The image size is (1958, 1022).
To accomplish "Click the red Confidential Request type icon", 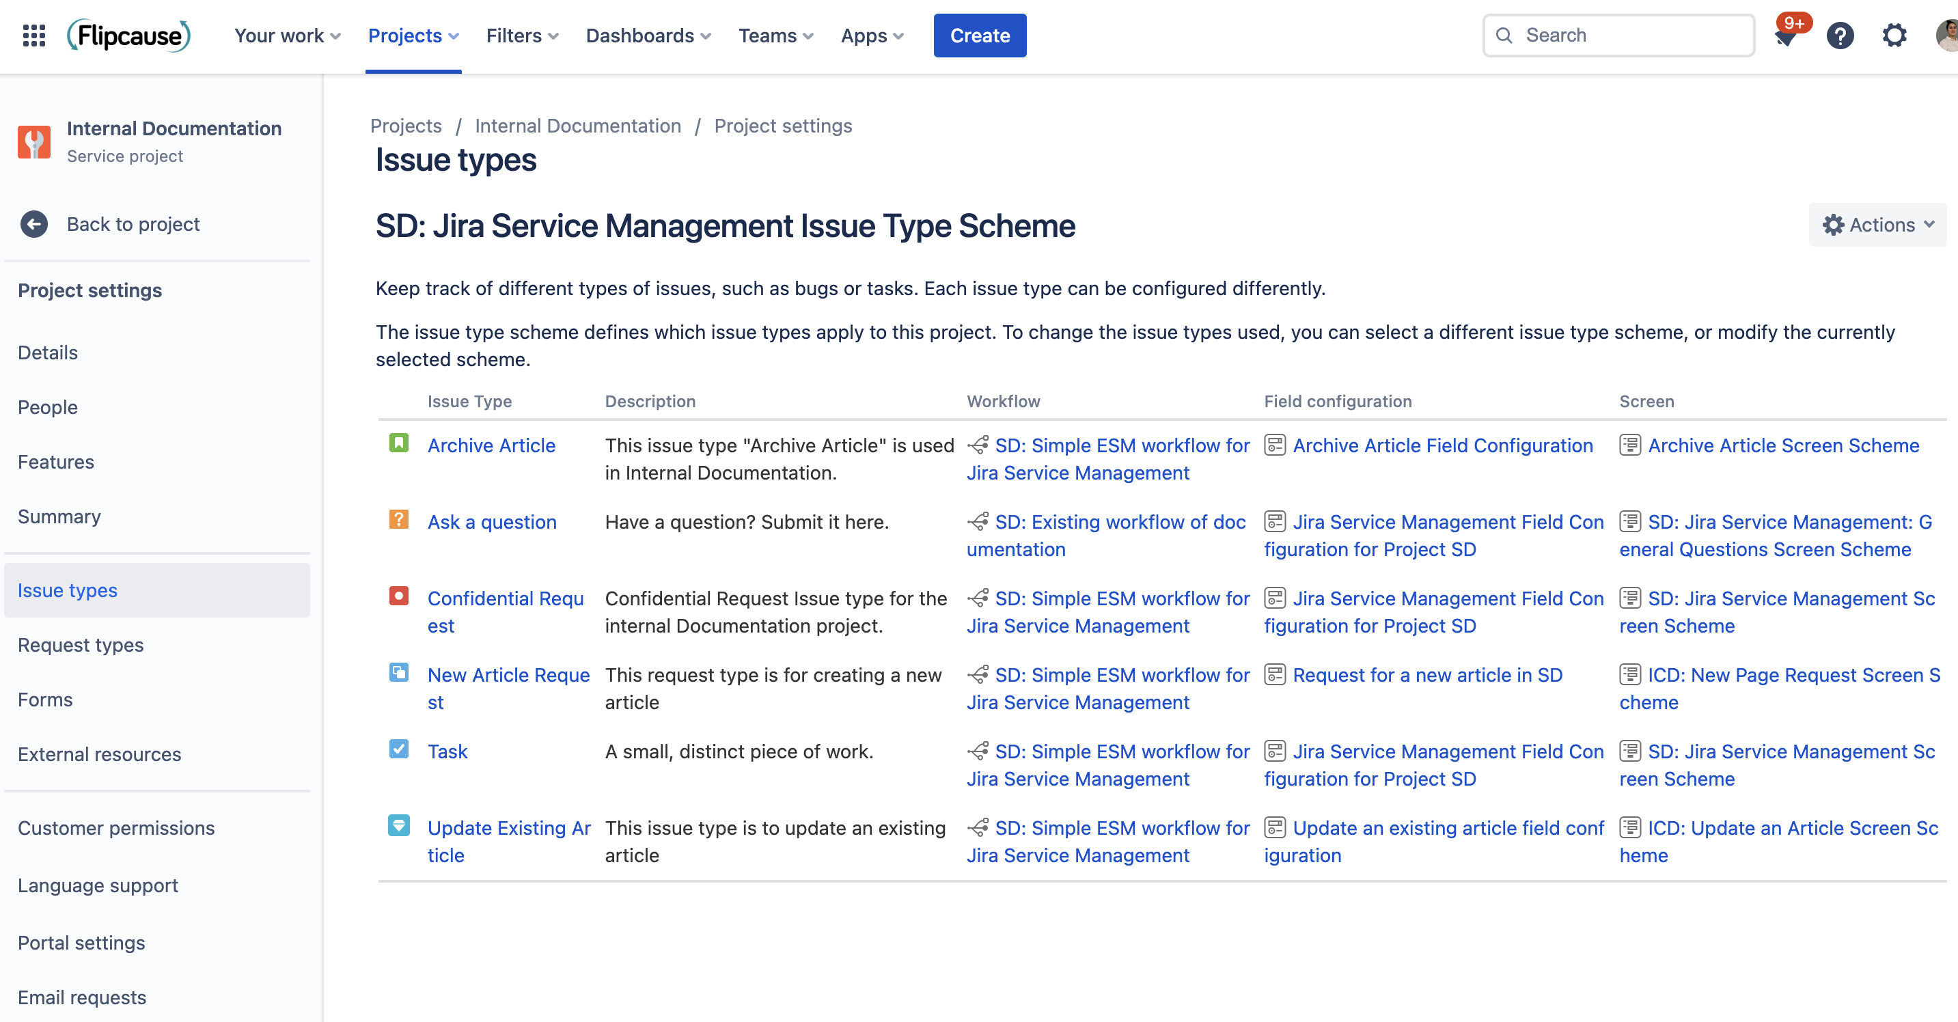I will pos(399,596).
